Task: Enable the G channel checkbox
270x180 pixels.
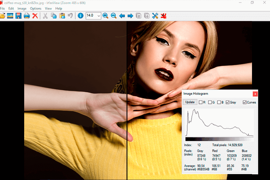Action: point(210,102)
